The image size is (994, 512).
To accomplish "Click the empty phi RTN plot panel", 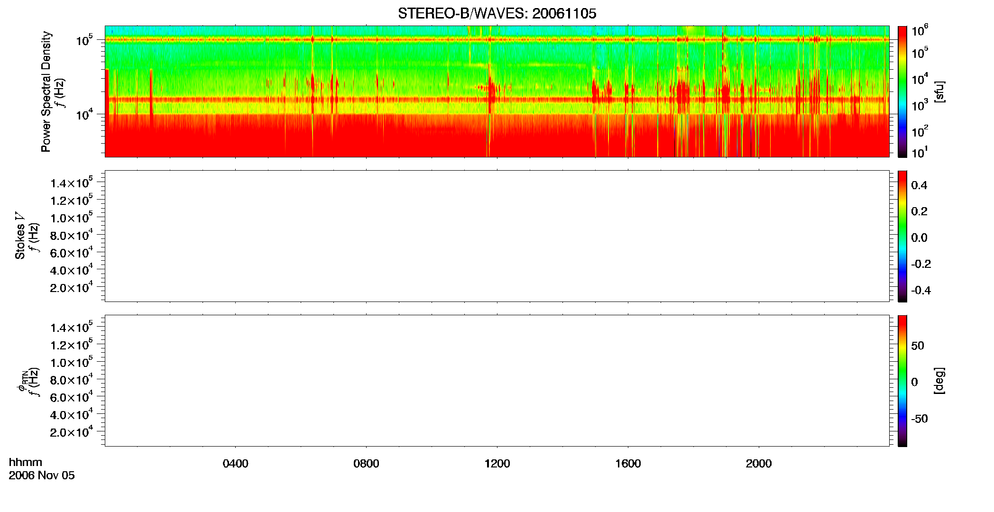I will pos(497,381).
